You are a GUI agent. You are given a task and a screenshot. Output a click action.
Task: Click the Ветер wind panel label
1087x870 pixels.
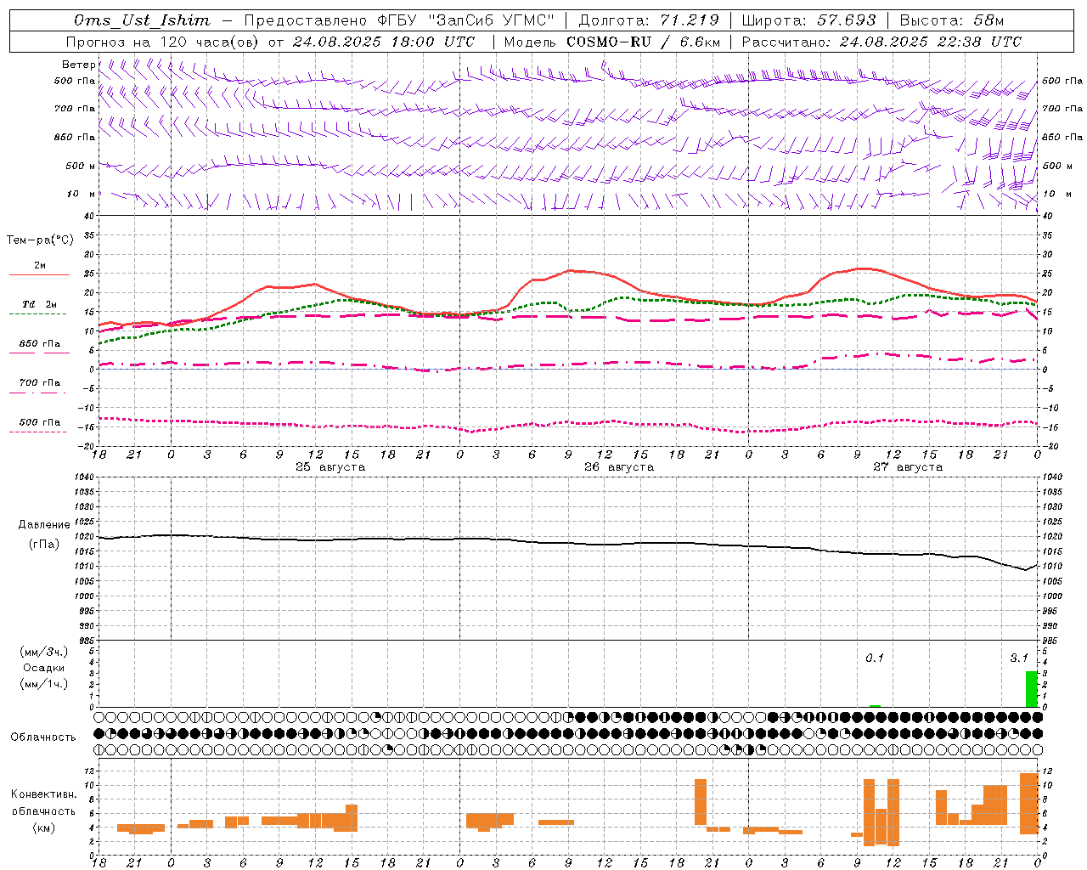[x=78, y=65]
